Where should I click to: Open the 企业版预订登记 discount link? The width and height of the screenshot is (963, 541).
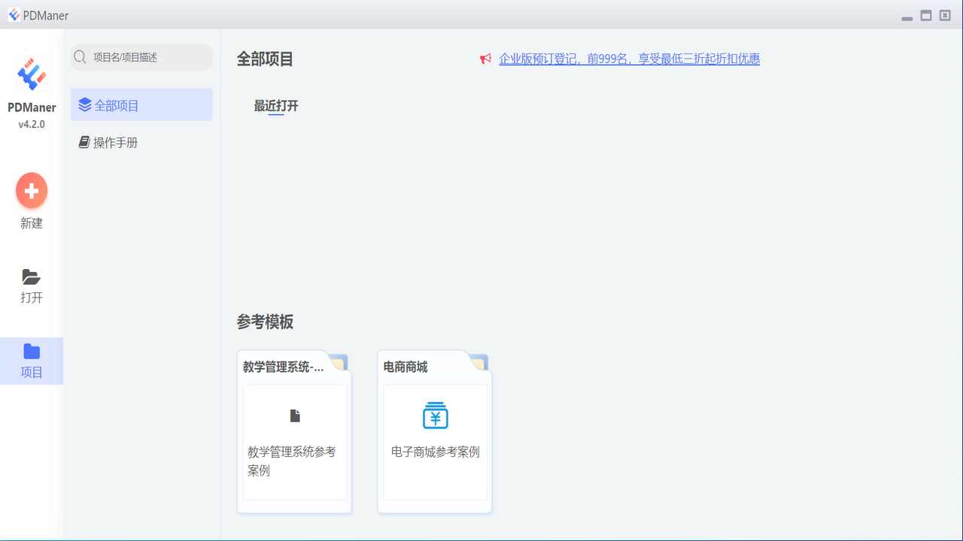point(628,59)
